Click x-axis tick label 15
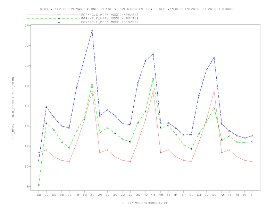 (x=77, y=195)
